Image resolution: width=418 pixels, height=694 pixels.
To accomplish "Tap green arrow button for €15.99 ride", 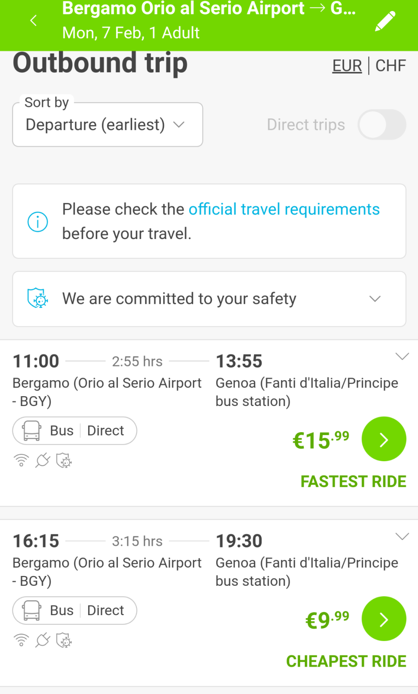I will [384, 440].
